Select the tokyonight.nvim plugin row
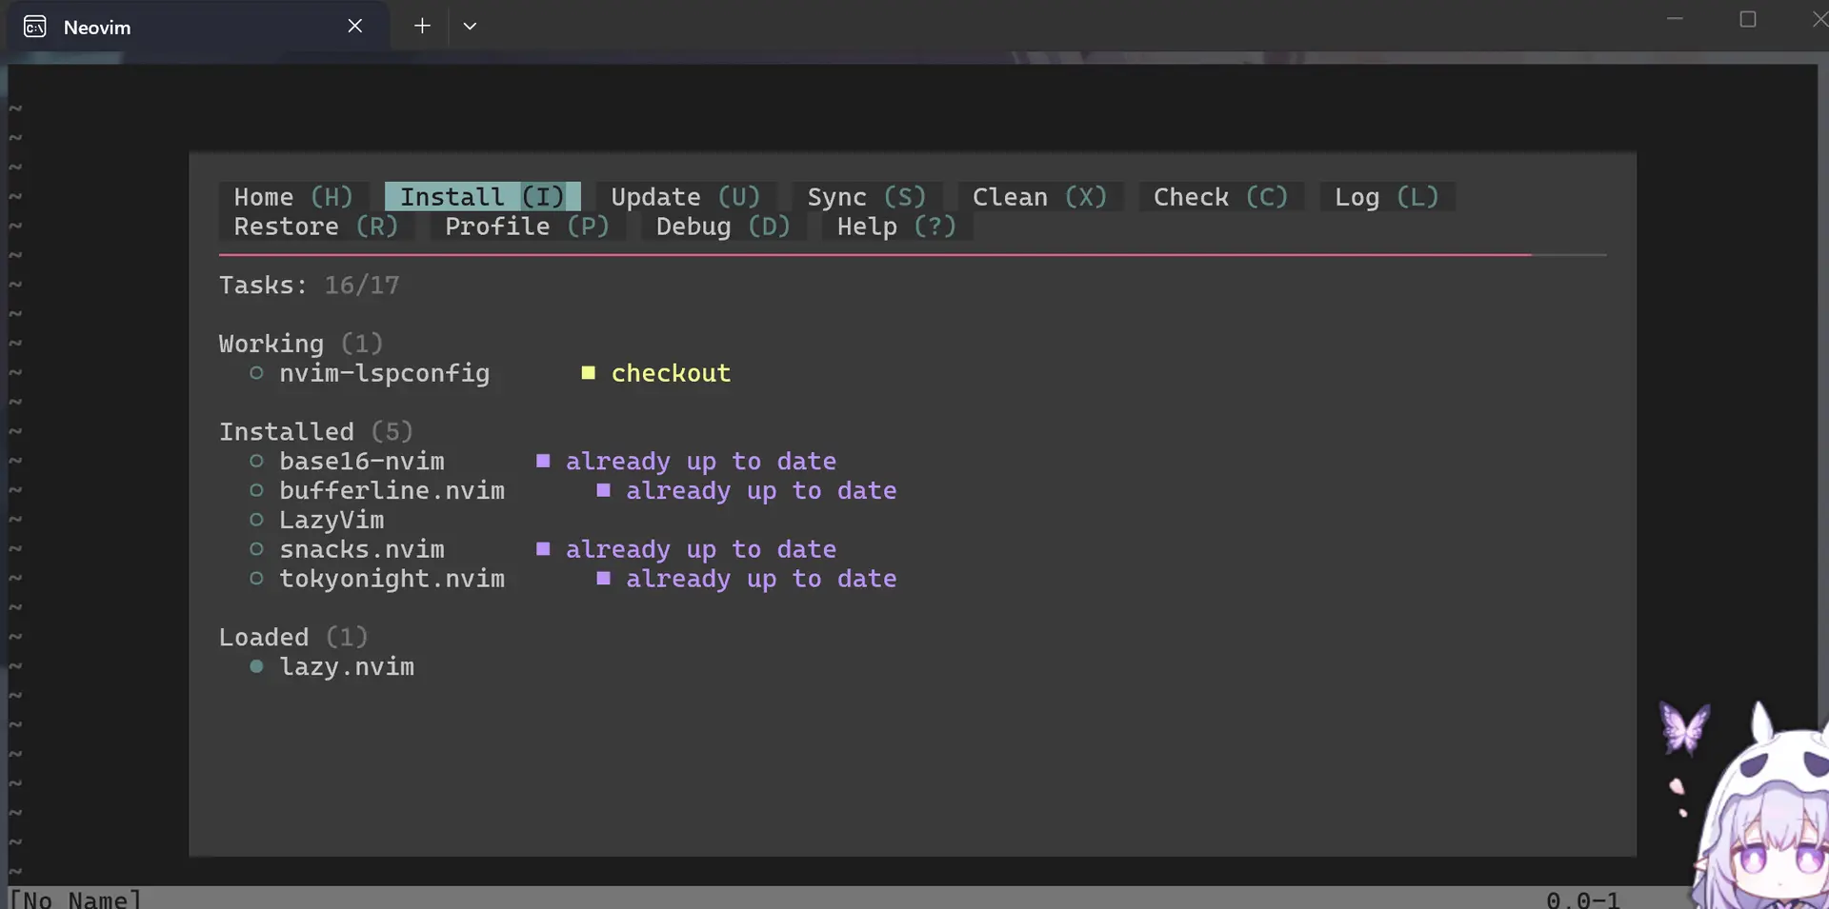 coord(392,579)
